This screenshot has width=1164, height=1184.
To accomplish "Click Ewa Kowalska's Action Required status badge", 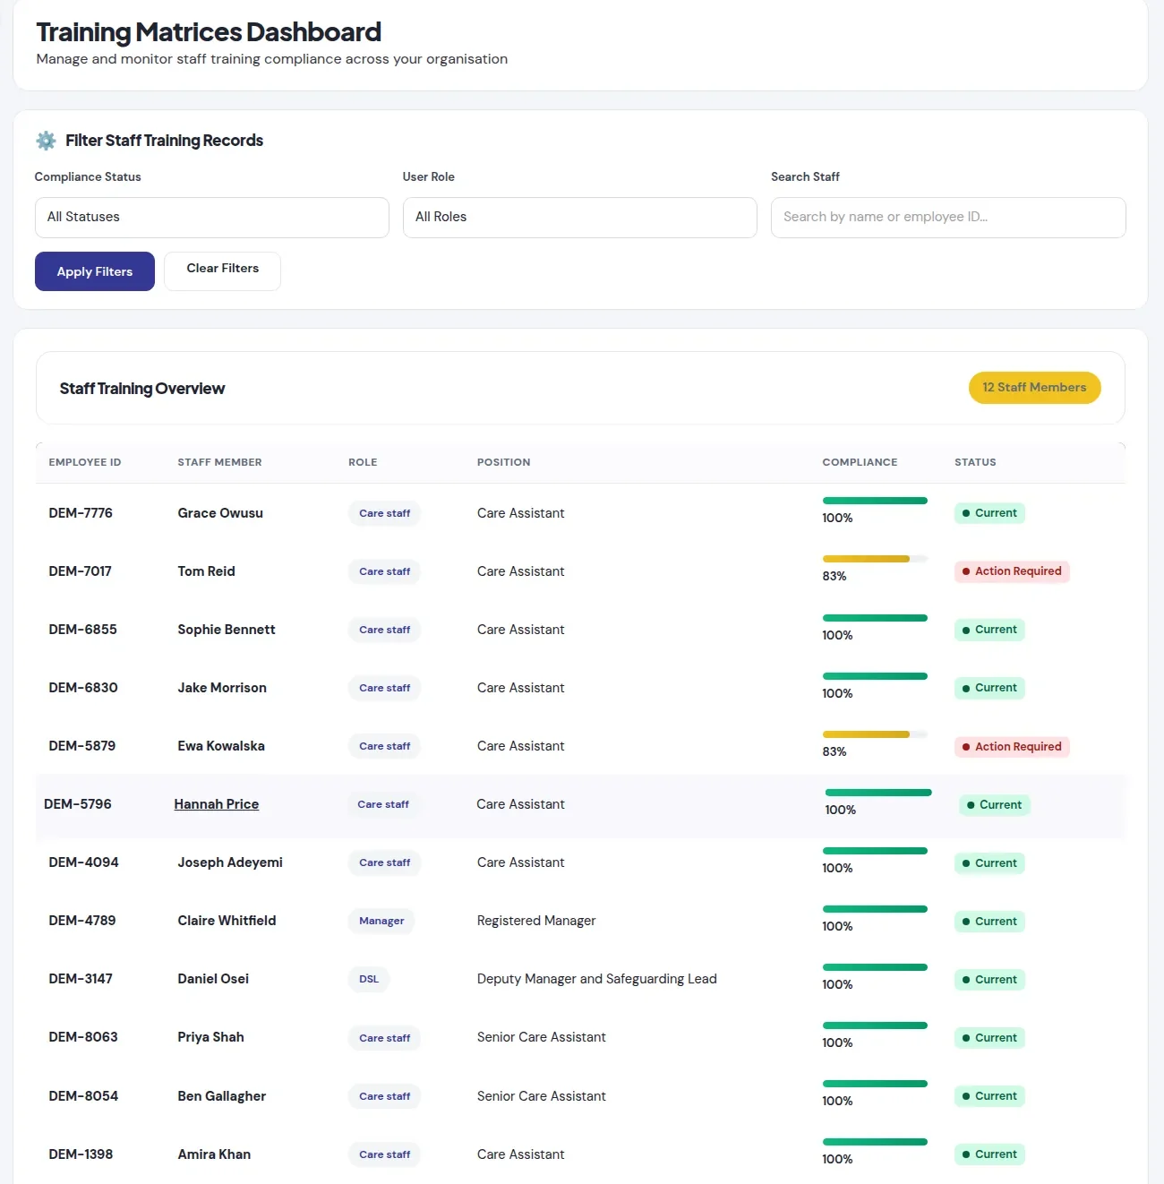I will coord(1012,747).
